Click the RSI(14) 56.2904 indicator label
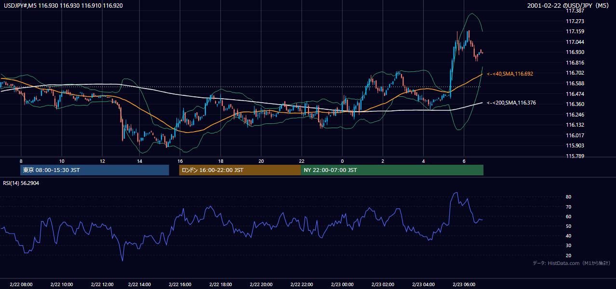This screenshot has height=289, width=616. 21,183
